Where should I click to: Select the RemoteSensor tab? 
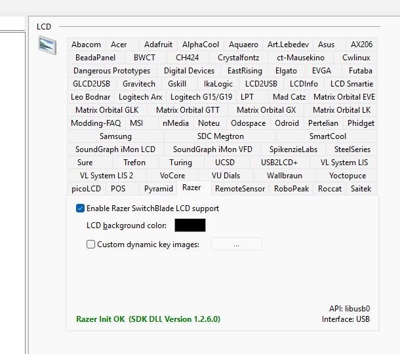tap(240, 189)
